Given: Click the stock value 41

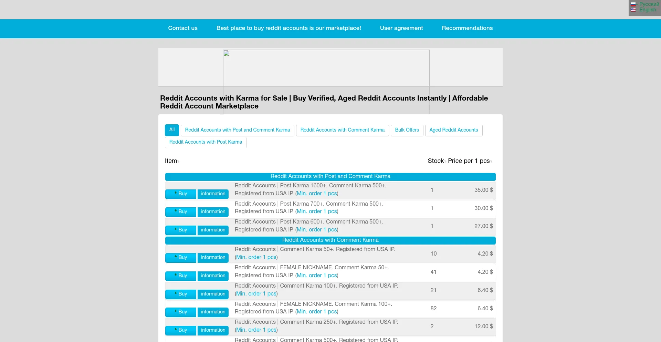Looking at the screenshot, I should 433,272.
